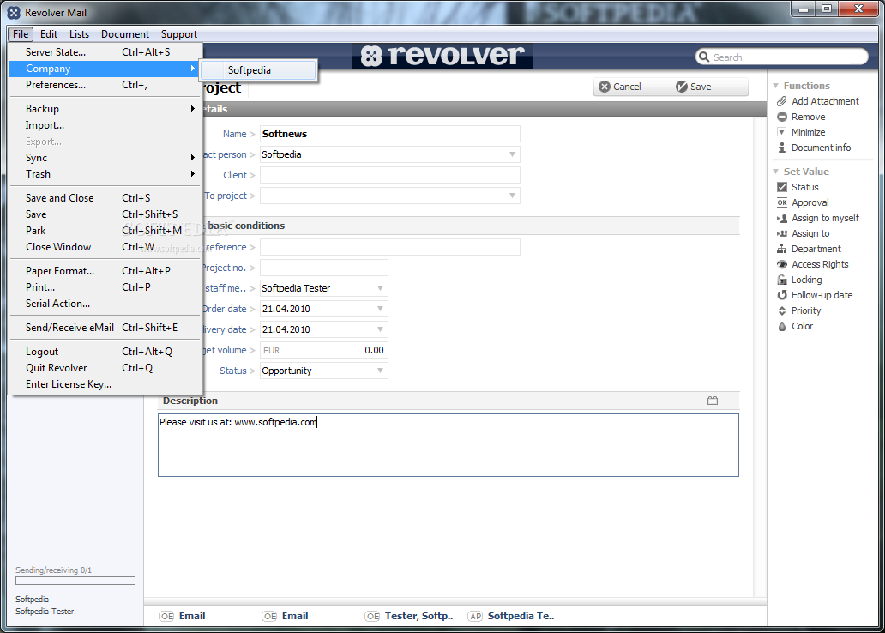Viewport: 885px width, 633px height.
Task: Select Serial Action... menu entry
Action: coord(105,304)
